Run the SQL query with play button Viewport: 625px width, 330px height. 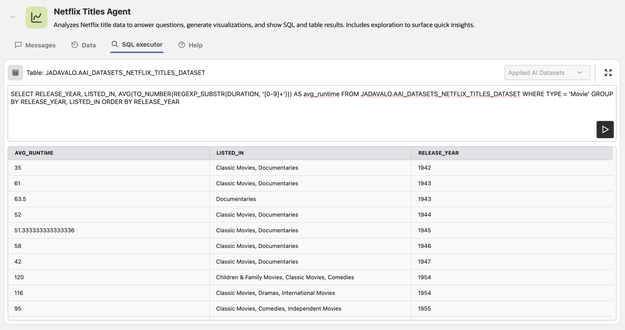[605, 130]
